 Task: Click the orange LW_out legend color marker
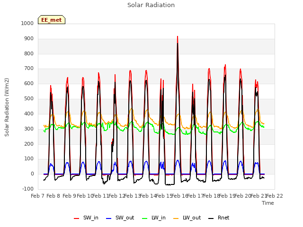click(x=176, y=218)
